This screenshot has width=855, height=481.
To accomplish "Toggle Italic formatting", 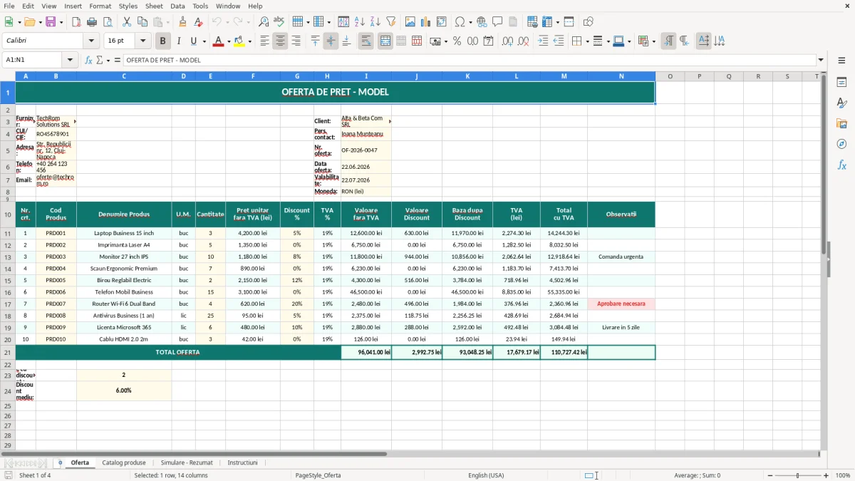I will pos(178,41).
